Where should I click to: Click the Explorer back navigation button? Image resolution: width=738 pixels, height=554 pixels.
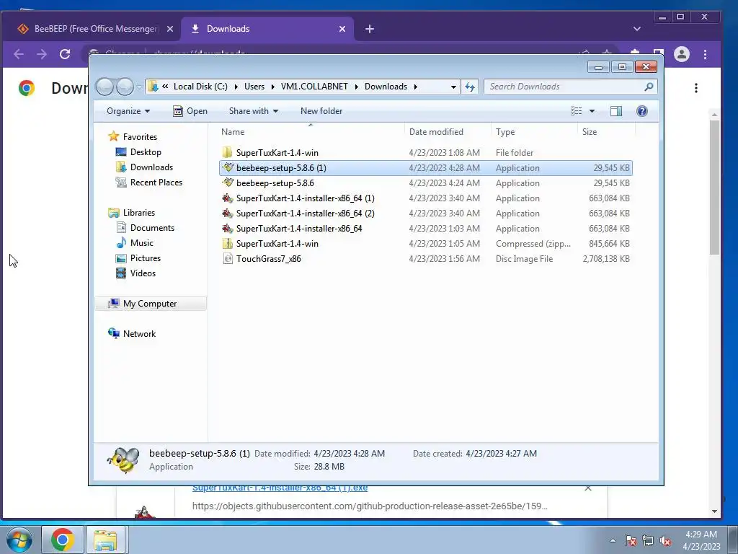coord(105,87)
